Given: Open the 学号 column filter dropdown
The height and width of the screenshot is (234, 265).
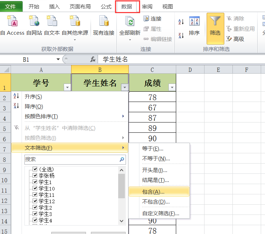Looking at the screenshot, I should click(x=67, y=87).
